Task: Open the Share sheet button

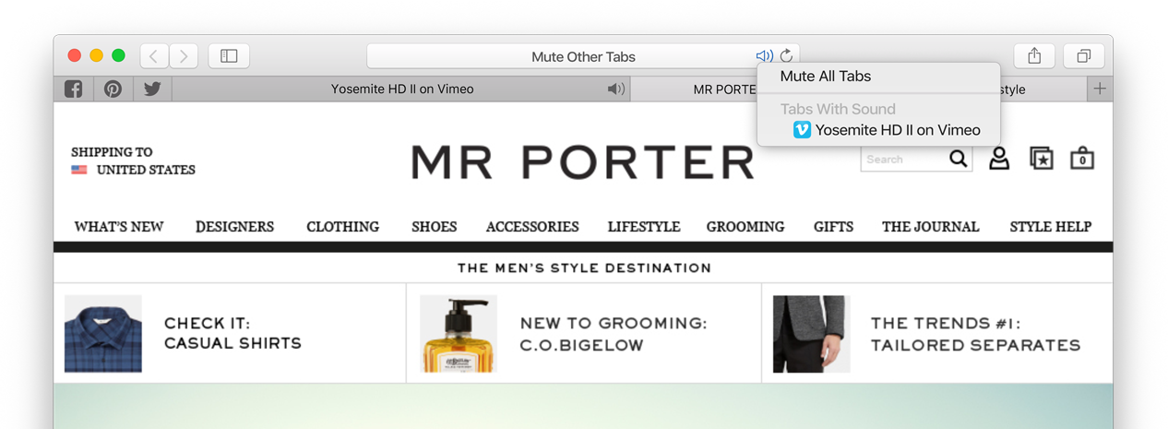Action: click(1034, 56)
